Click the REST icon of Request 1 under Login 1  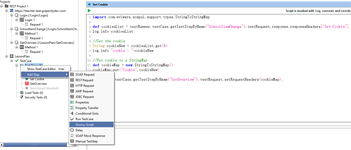[x=27, y=24]
